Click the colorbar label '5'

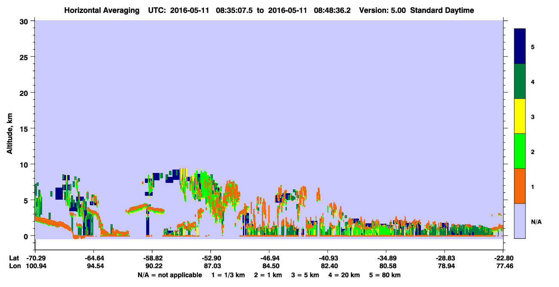pyautogui.click(x=533, y=47)
